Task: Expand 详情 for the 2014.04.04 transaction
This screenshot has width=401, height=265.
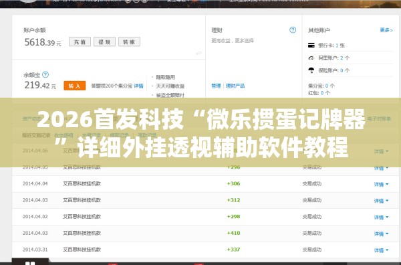Action: pyautogui.click(x=381, y=184)
